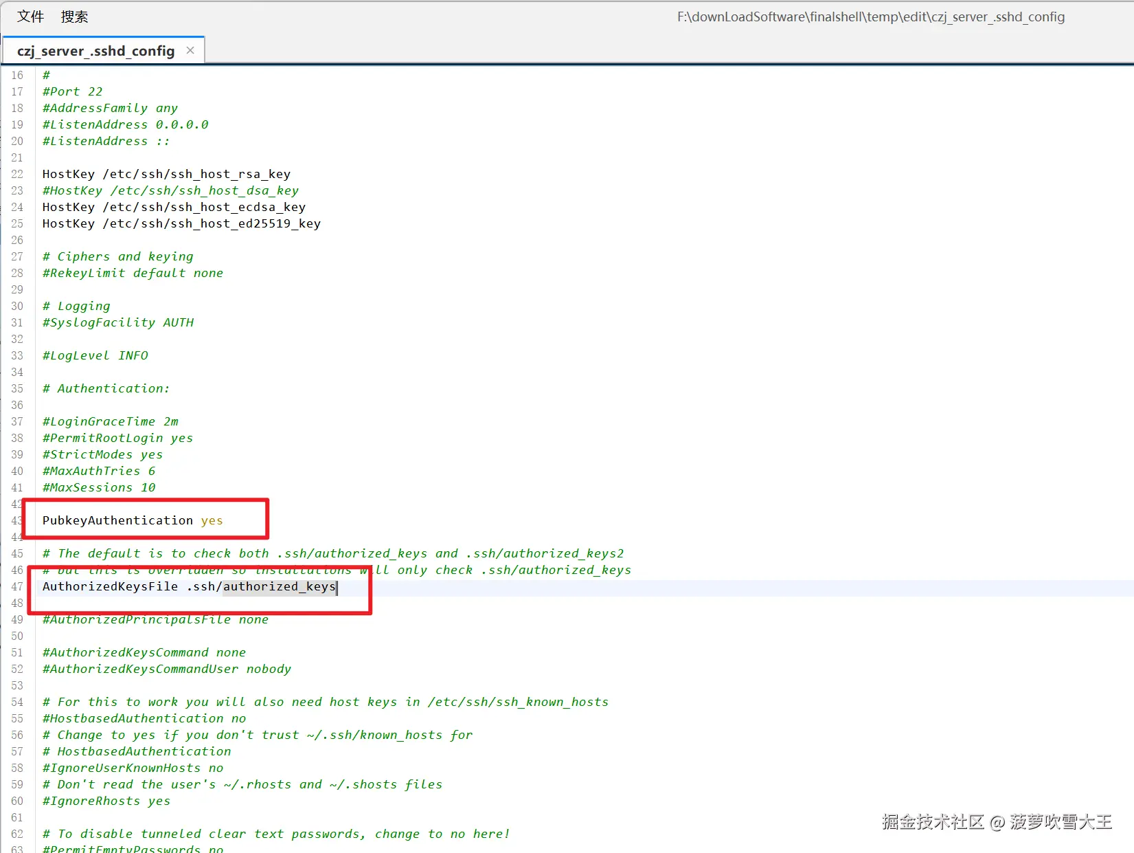Click the '# Authentication:' comment line
This screenshot has width=1134, height=853.
106,388
